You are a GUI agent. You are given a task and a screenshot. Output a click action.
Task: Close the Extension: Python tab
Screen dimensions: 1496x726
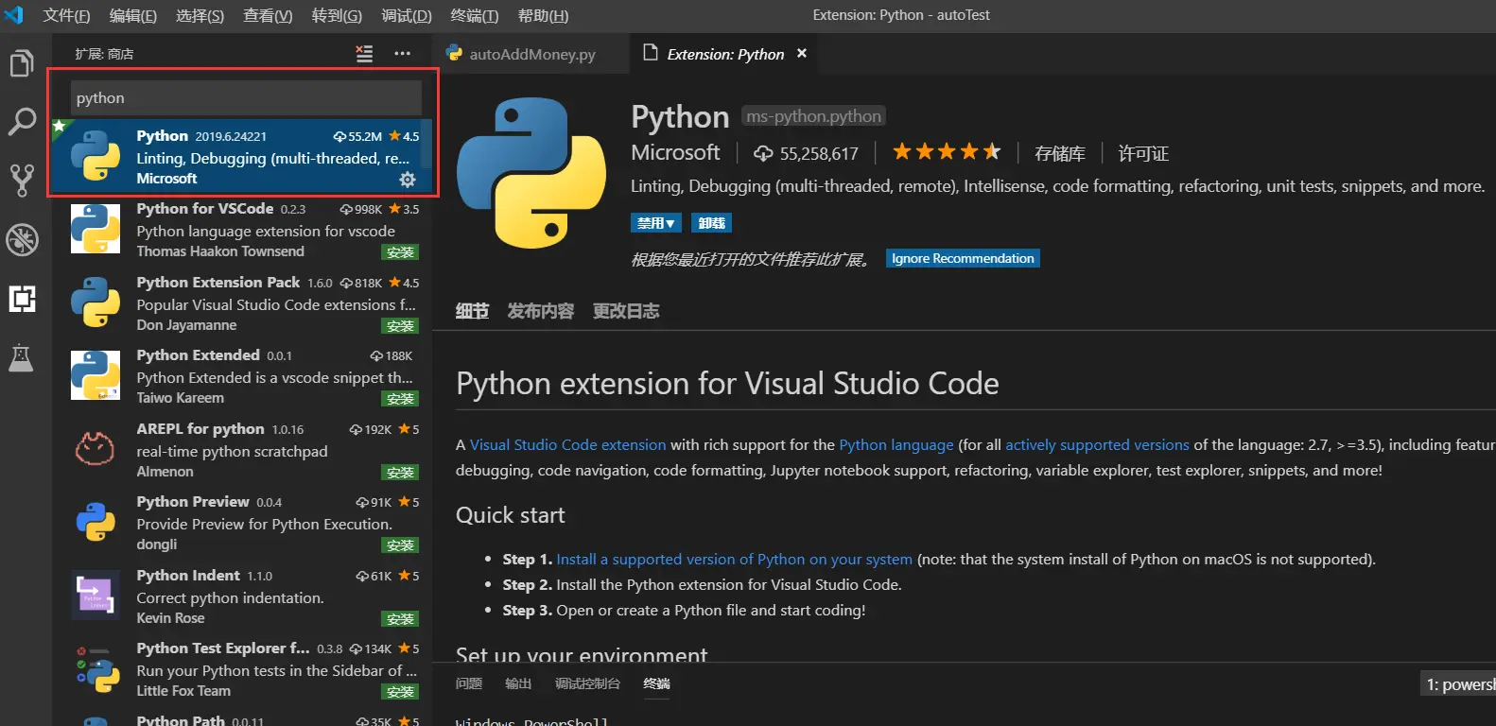[802, 53]
